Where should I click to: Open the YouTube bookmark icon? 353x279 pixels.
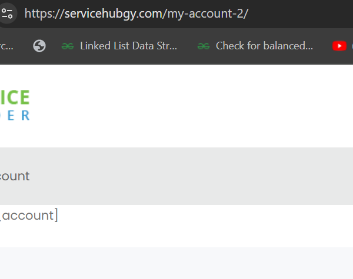pos(339,46)
